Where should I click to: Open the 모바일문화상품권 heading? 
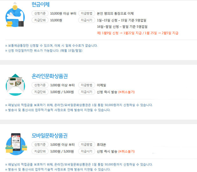click(x=50, y=136)
